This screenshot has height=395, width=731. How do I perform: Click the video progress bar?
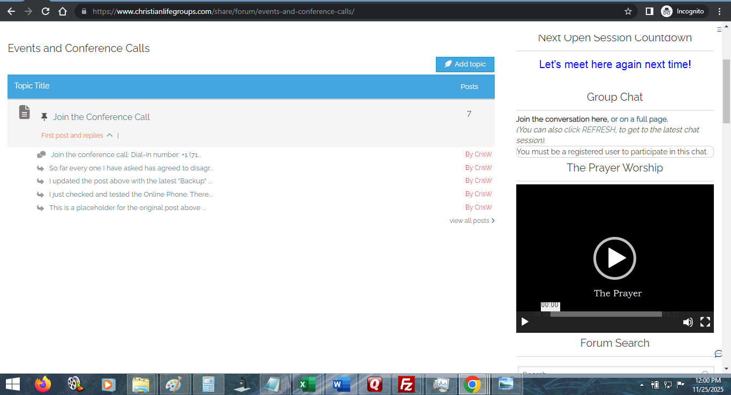click(606, 314)
